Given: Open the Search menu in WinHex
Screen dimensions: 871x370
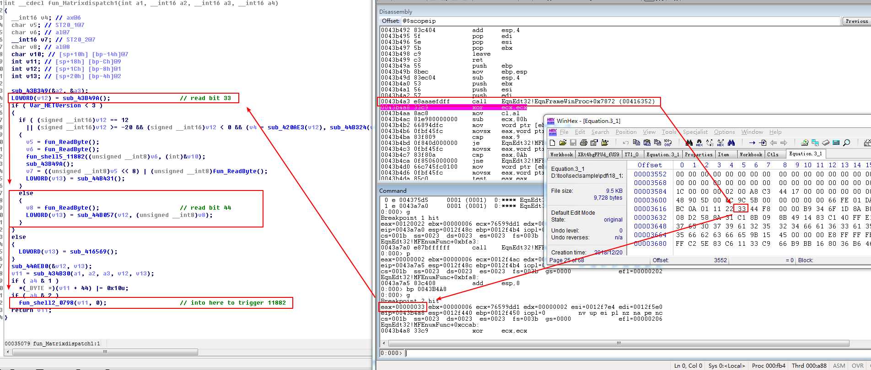Looking at the screenshot, I should pyautogui.click(x=600, y=132).
